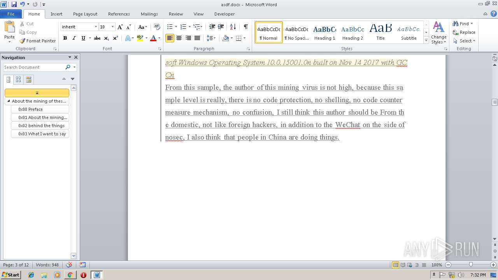Apply borders to paragraph
The image size is (498, 280).
238,38
